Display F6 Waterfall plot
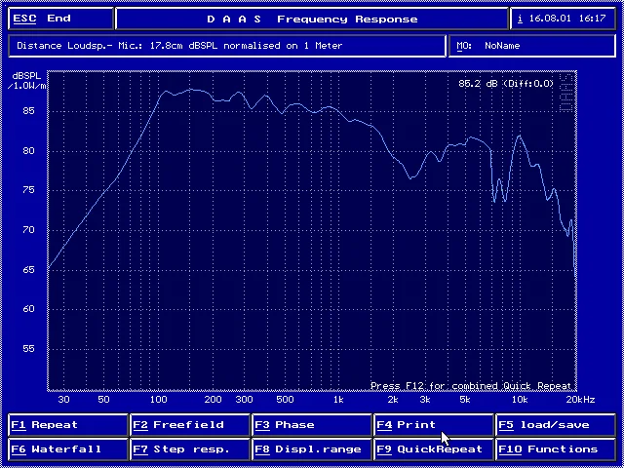The width and height of the screenshot is (624, 468). [x=67, y=449]
